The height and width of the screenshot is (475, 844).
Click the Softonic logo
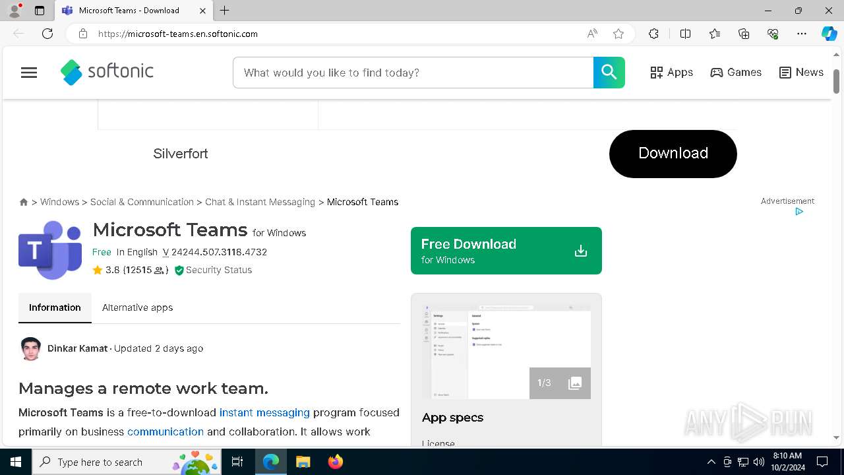[x=107, y=73]
